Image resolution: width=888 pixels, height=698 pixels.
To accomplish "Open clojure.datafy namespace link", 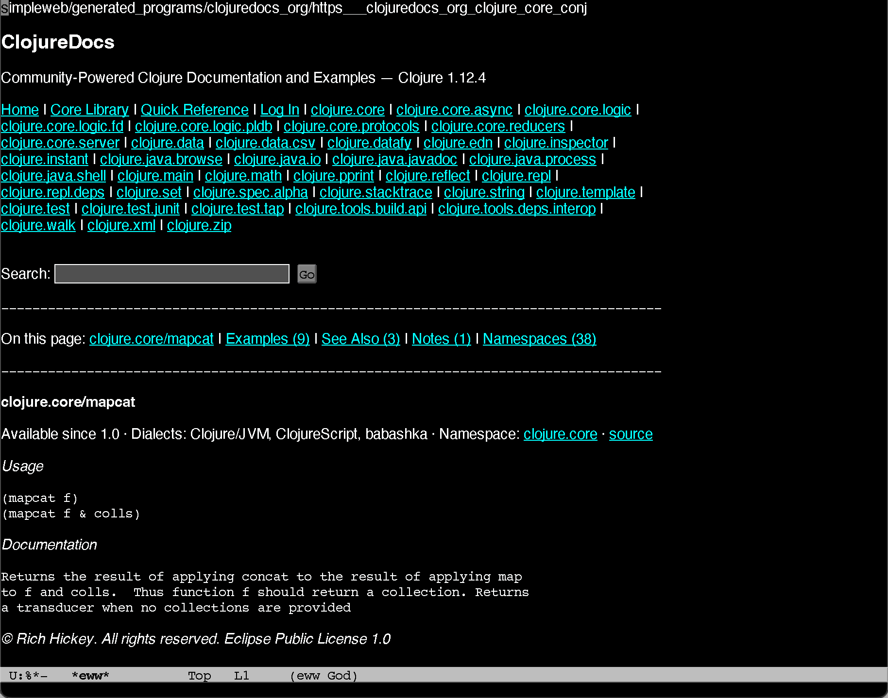I will (x=370, y=143).
